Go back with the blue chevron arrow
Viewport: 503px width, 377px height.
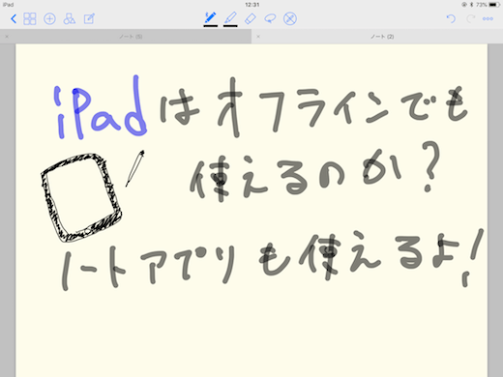pyautogui.click(x=14, y=19)
